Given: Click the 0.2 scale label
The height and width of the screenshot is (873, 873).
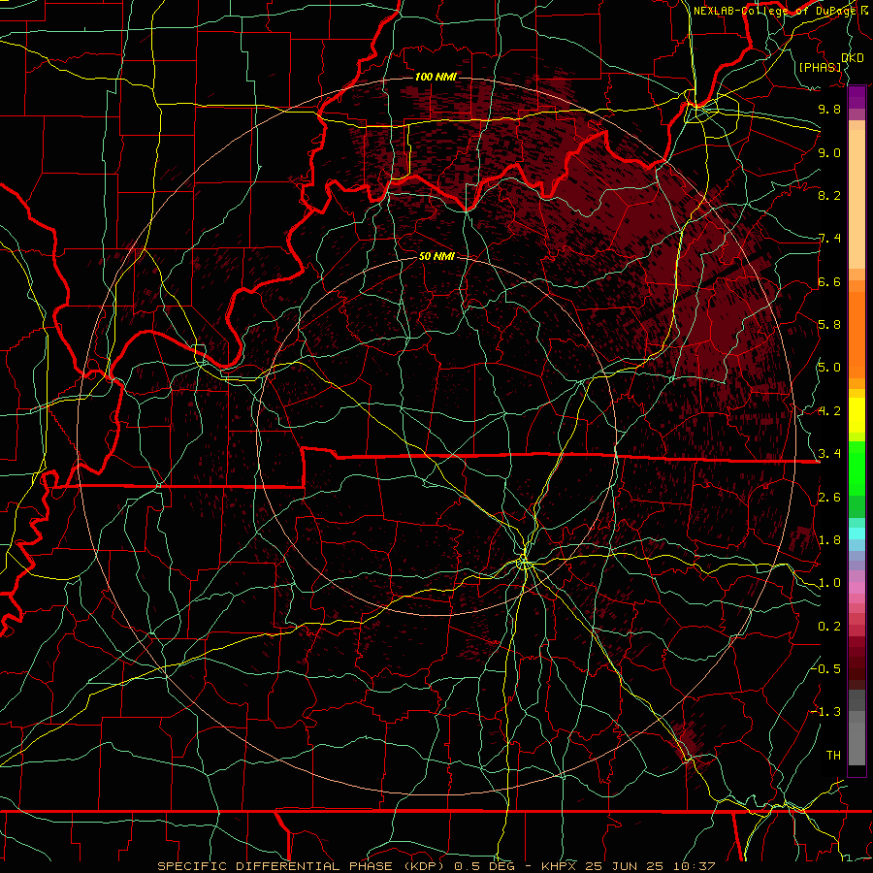Looking at the screenshot, I should (829, 627).
